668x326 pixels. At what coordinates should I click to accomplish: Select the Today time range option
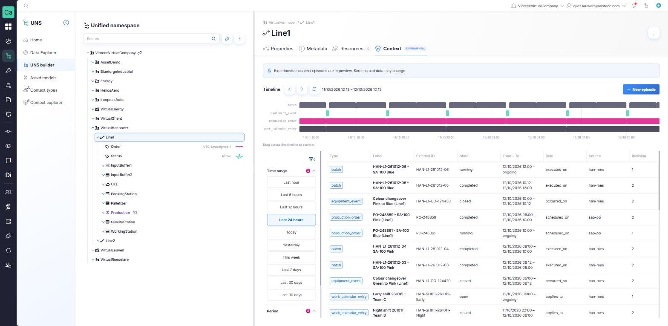291,232
